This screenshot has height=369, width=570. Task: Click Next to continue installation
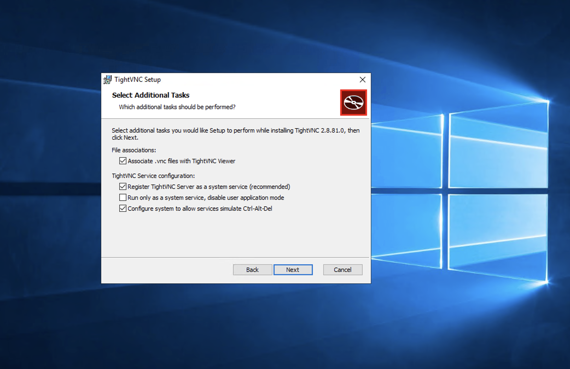[293, 270]
